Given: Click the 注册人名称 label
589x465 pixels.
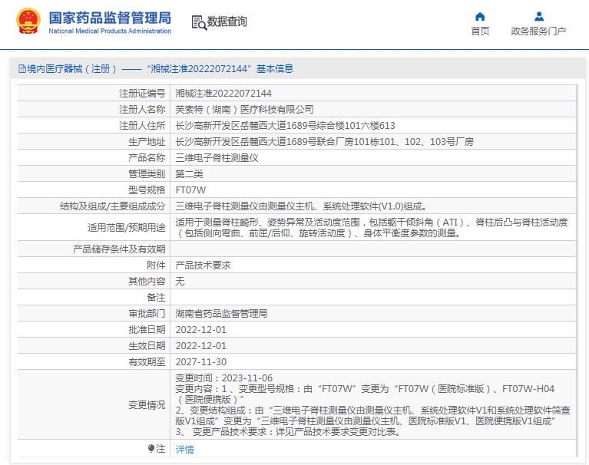Looking at the screenshot, I should click(x=142, y=109).
